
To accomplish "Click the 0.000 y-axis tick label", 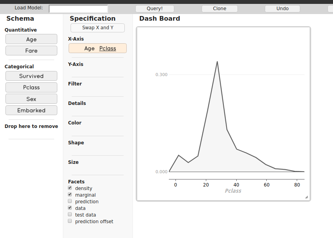I will click(161, 172).
